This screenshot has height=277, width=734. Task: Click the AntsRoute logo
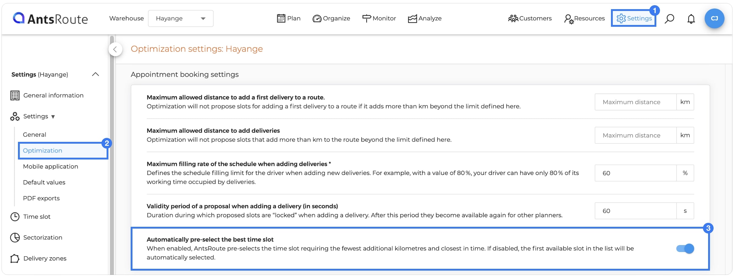tap(50, 19)
